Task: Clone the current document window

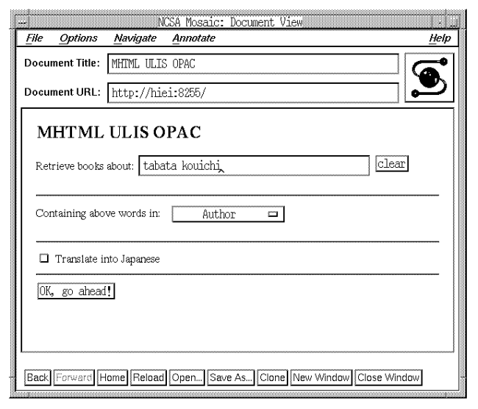Action: click(x=273, y=377)
